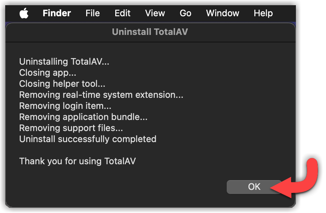Screen dimensions: 326x213
Task: Click the 'Closing app...' log line
Action: point(48,73)
